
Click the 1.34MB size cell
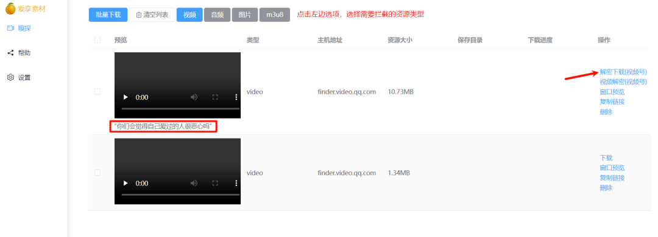pos(399,173)
